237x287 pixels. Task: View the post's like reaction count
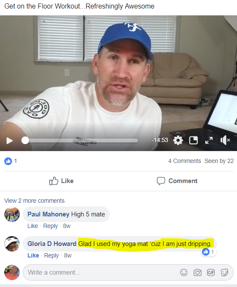click(x=10, y=161)
